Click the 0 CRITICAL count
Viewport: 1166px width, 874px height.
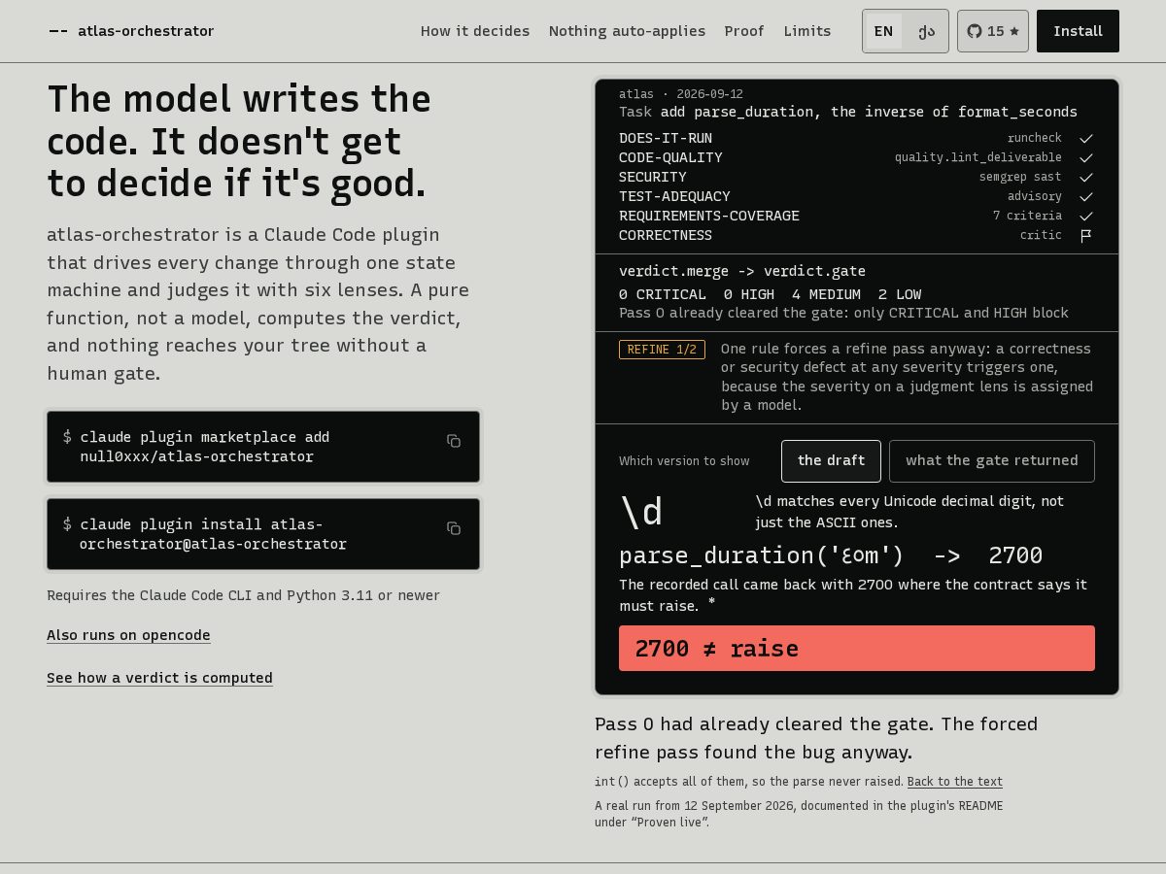pos(663,294)
